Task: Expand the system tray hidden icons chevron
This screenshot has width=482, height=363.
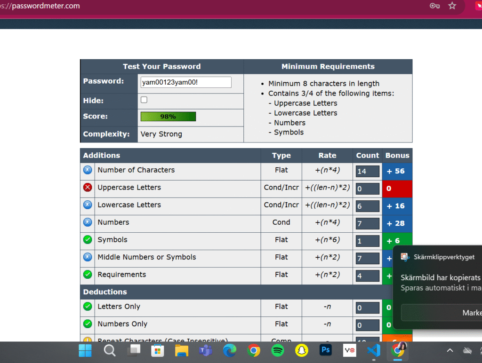Action: point(450,350)
